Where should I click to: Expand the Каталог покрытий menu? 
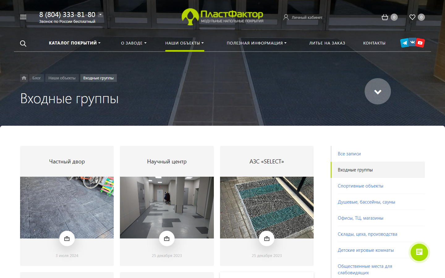[74, 43]
